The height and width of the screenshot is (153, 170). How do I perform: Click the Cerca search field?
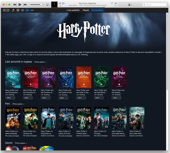tap(154, 5)
